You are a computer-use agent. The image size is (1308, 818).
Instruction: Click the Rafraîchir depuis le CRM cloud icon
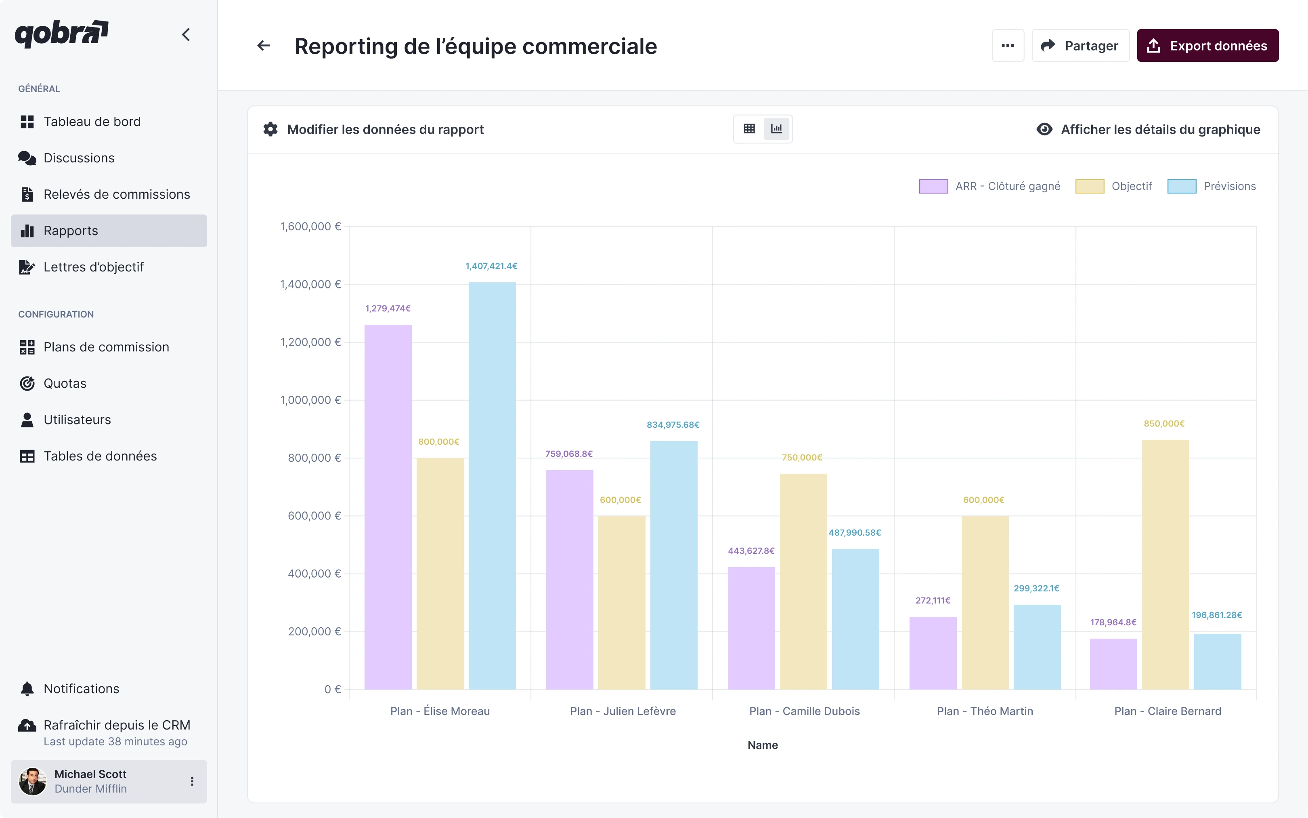coord(27,725)
